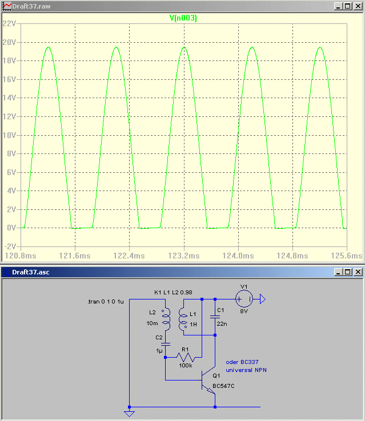Click the 1H value of L1
This screenshot has height=421, width=365.
click(x=193, y=325)
